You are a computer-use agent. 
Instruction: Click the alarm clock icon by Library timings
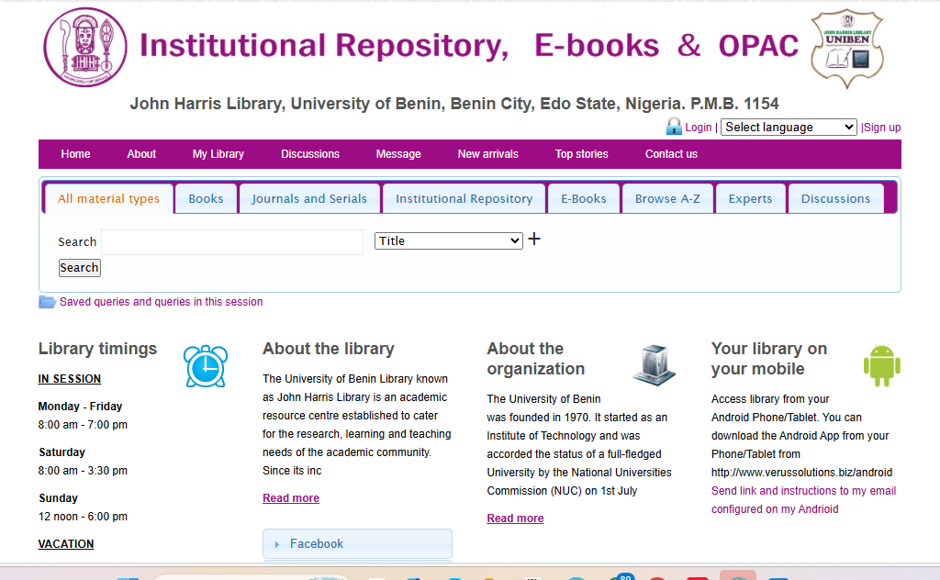(x=206, y=366)
